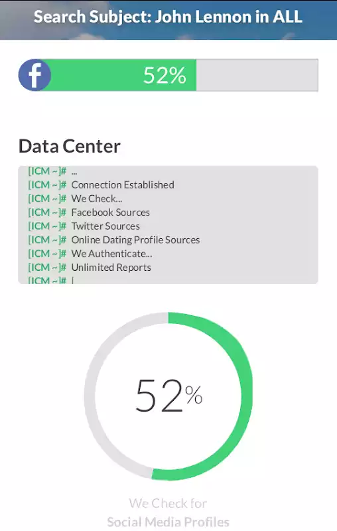The image size is (337, 531).
Task: Click the gray unfilled progress bar portion
Action: [257, 75]
